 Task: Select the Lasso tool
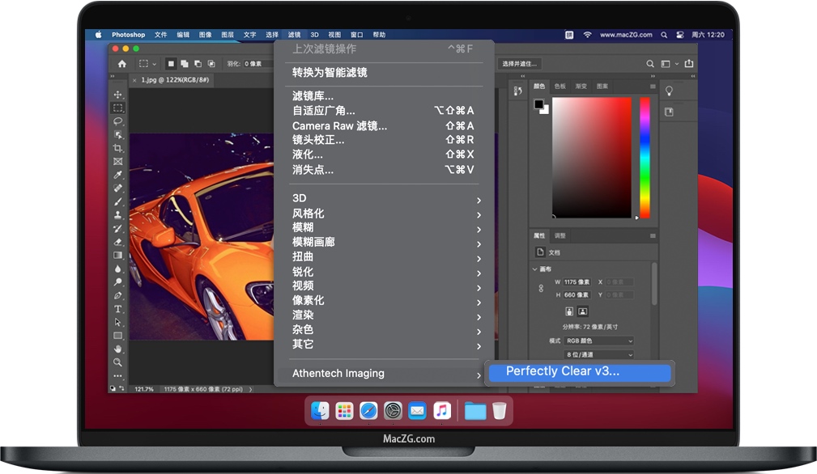click(x=117, y=122)
